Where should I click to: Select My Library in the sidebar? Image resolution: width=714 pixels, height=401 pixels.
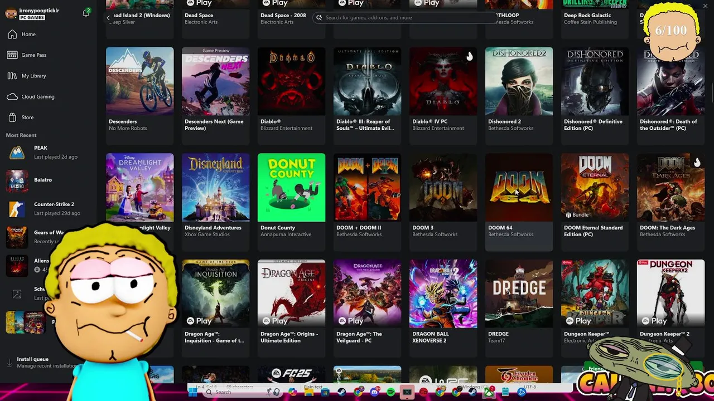33,76
